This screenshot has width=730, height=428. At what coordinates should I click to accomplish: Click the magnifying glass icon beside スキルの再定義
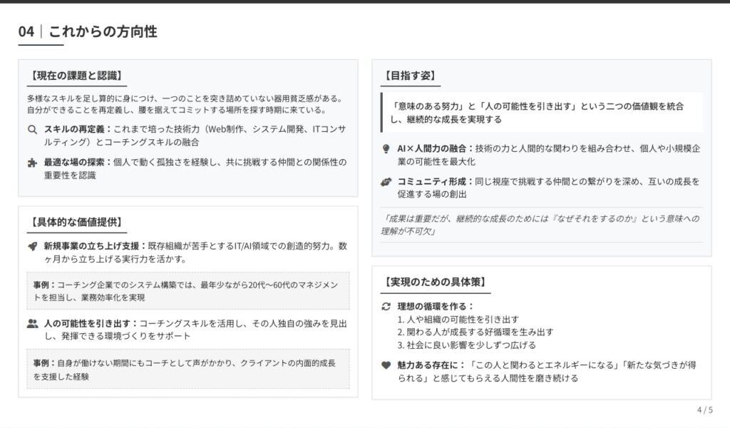(32, 130)
